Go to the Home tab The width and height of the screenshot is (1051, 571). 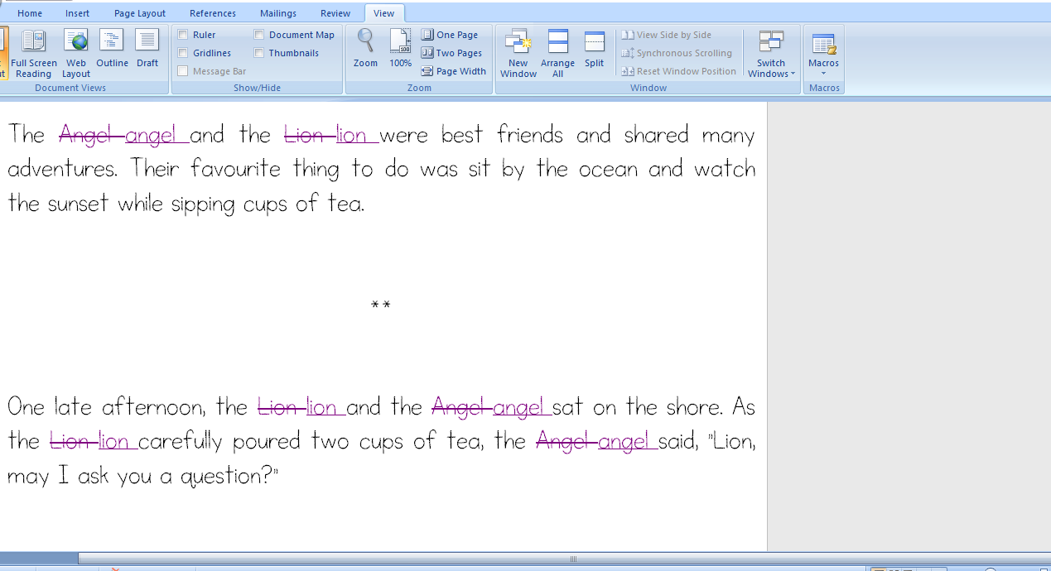tap(30, 13)
